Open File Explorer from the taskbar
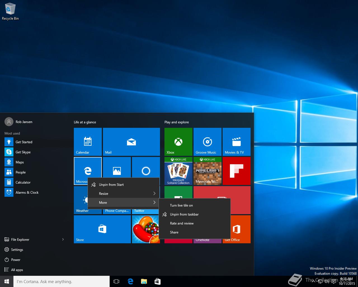 [x=144, y=281]
